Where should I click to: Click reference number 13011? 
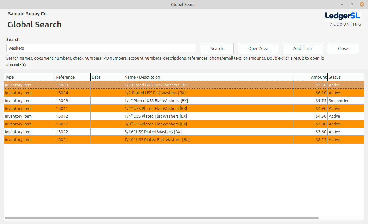point(62,108)
